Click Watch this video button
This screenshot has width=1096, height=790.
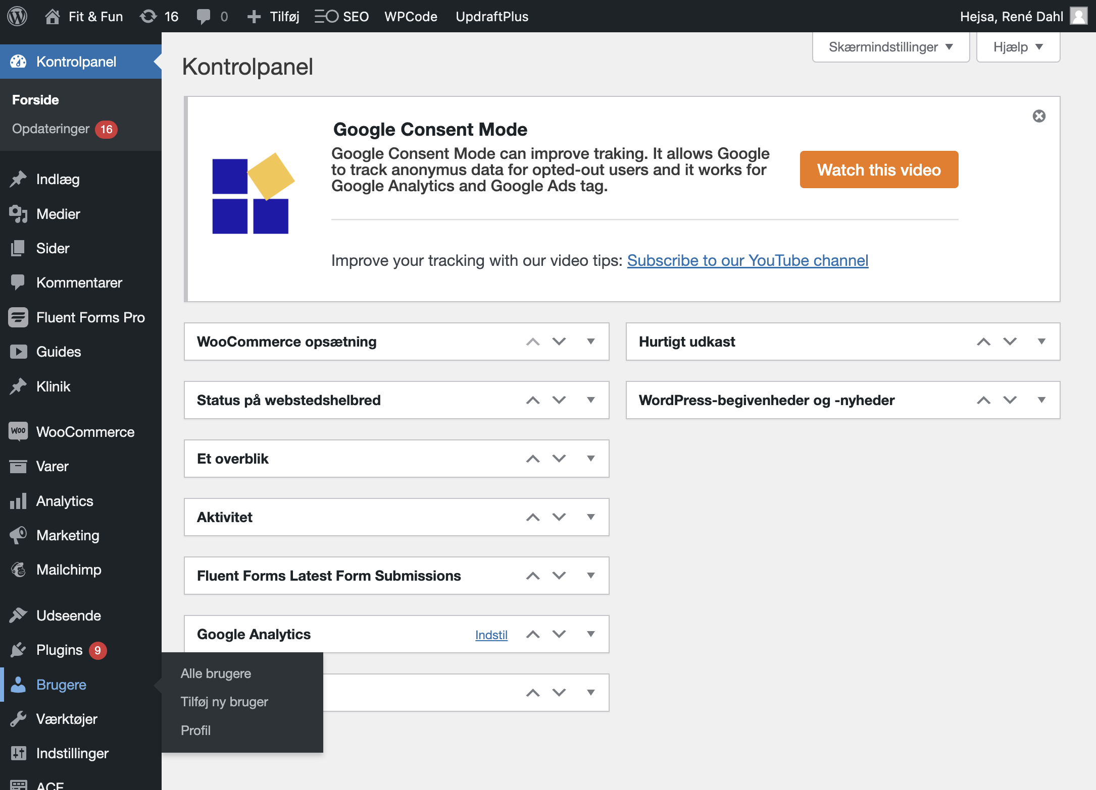pos(879,170)
